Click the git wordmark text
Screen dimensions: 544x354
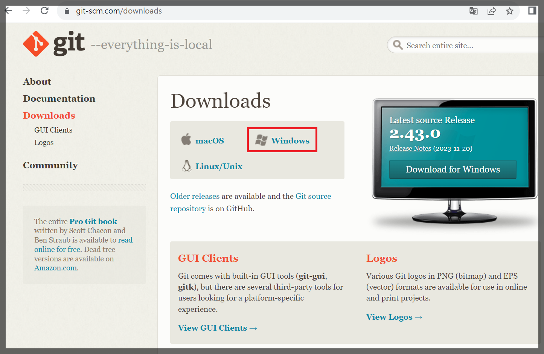(69, 44)
